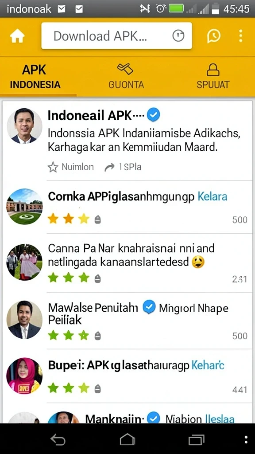255x454 pixels.
Task: Tap the building thumbnail of Cornka entry
Action: pyautogui.click(x=24, y=207)
